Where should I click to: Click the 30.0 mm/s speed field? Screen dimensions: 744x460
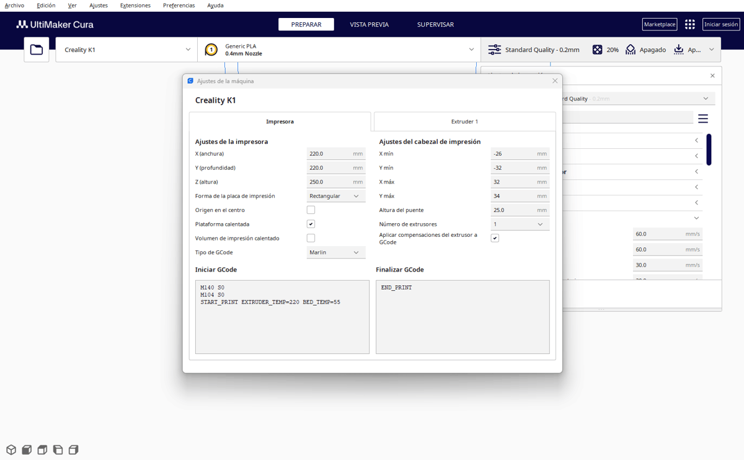tap(668, 265)
